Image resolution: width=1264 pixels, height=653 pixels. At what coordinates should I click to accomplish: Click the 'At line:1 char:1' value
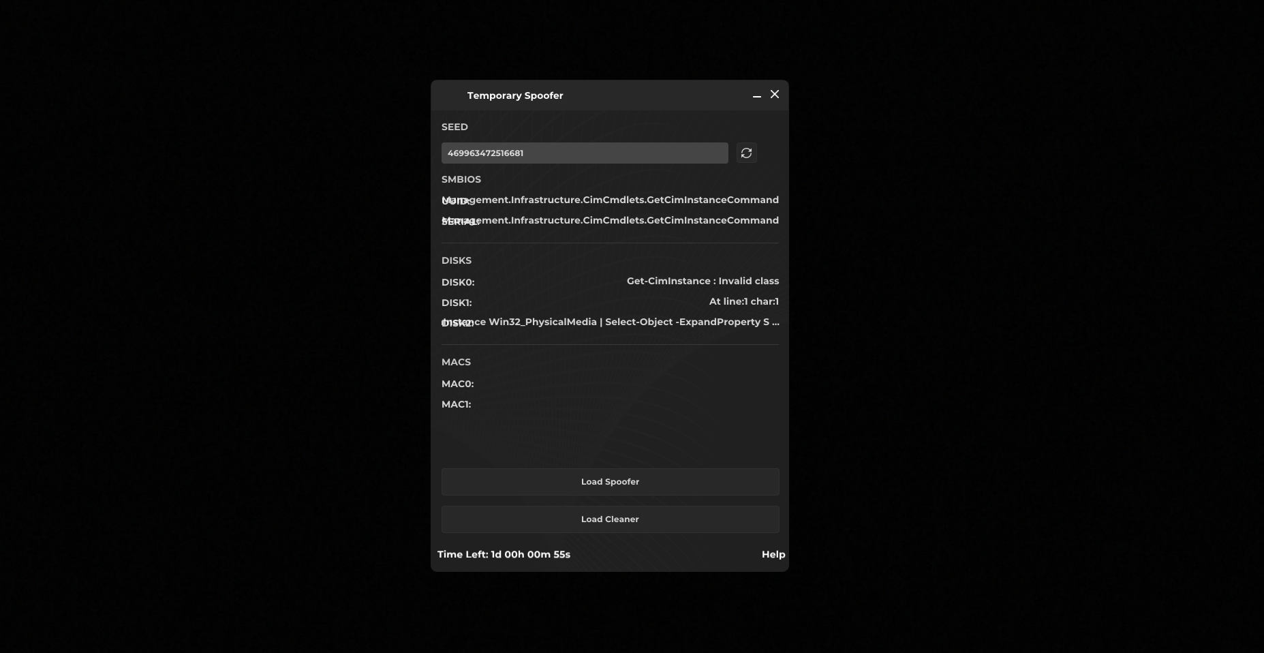pyautogui.click(x=743, y=302)
